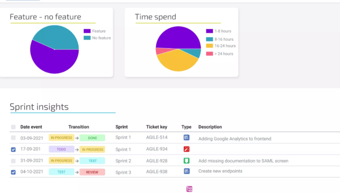
Task: Click the teal No feature legend swatch
Action: tap(87, 38)
